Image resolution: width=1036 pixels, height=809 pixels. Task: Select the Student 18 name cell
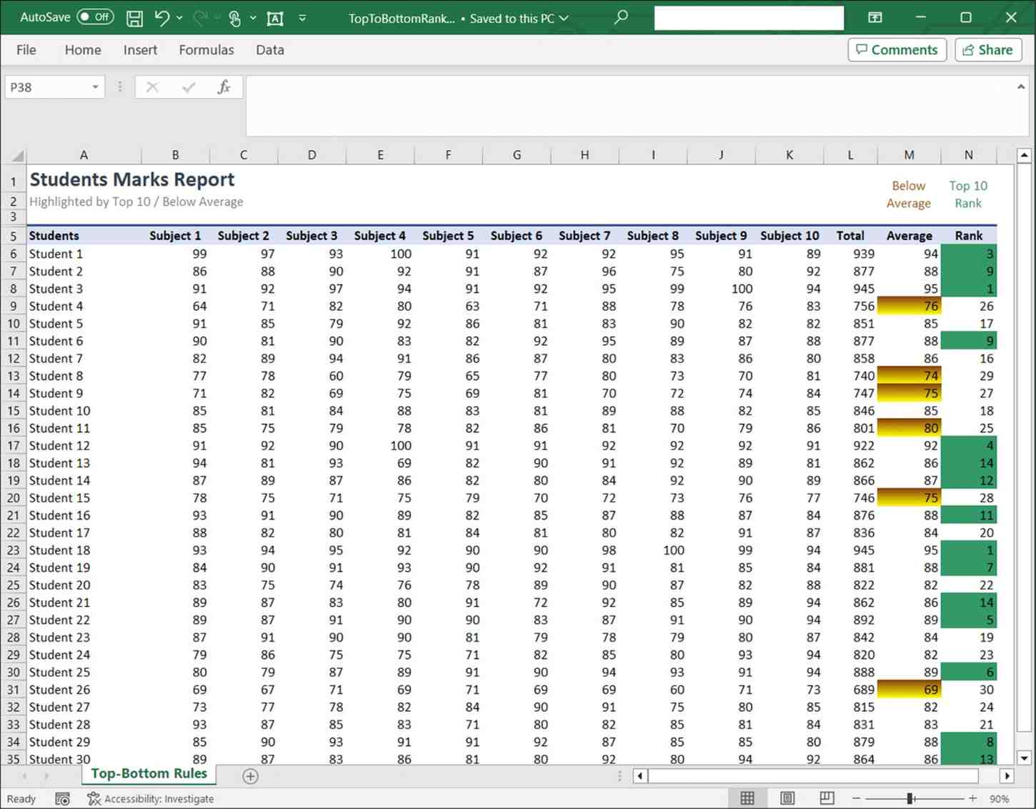84,550
